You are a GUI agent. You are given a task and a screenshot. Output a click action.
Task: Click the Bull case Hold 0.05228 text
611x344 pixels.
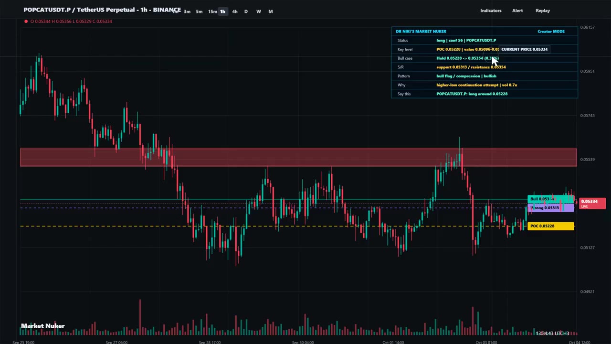[467, 58]
